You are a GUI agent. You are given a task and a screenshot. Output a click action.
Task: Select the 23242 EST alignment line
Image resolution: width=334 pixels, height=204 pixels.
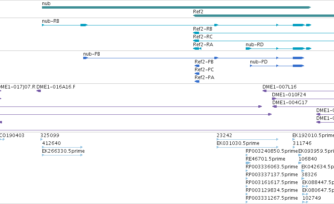(247, 139)
